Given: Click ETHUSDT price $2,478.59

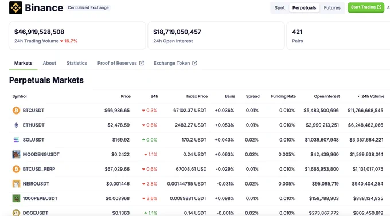Looking at the screenshot, I should (118, 125).
